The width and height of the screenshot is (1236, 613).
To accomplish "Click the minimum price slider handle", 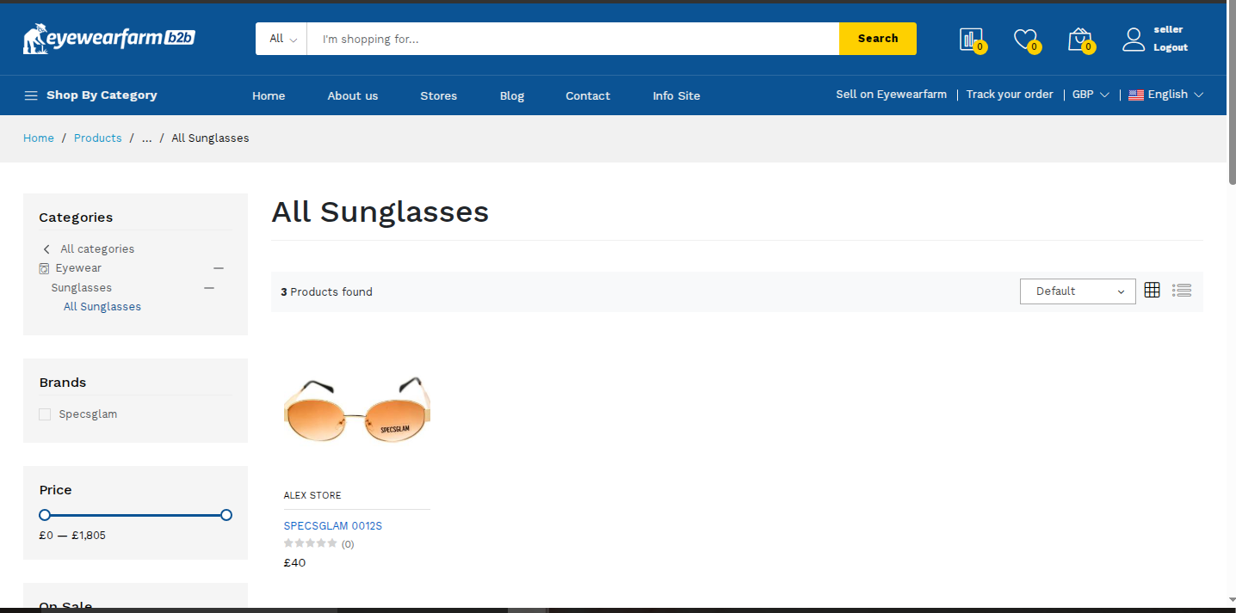I will 45,515.
